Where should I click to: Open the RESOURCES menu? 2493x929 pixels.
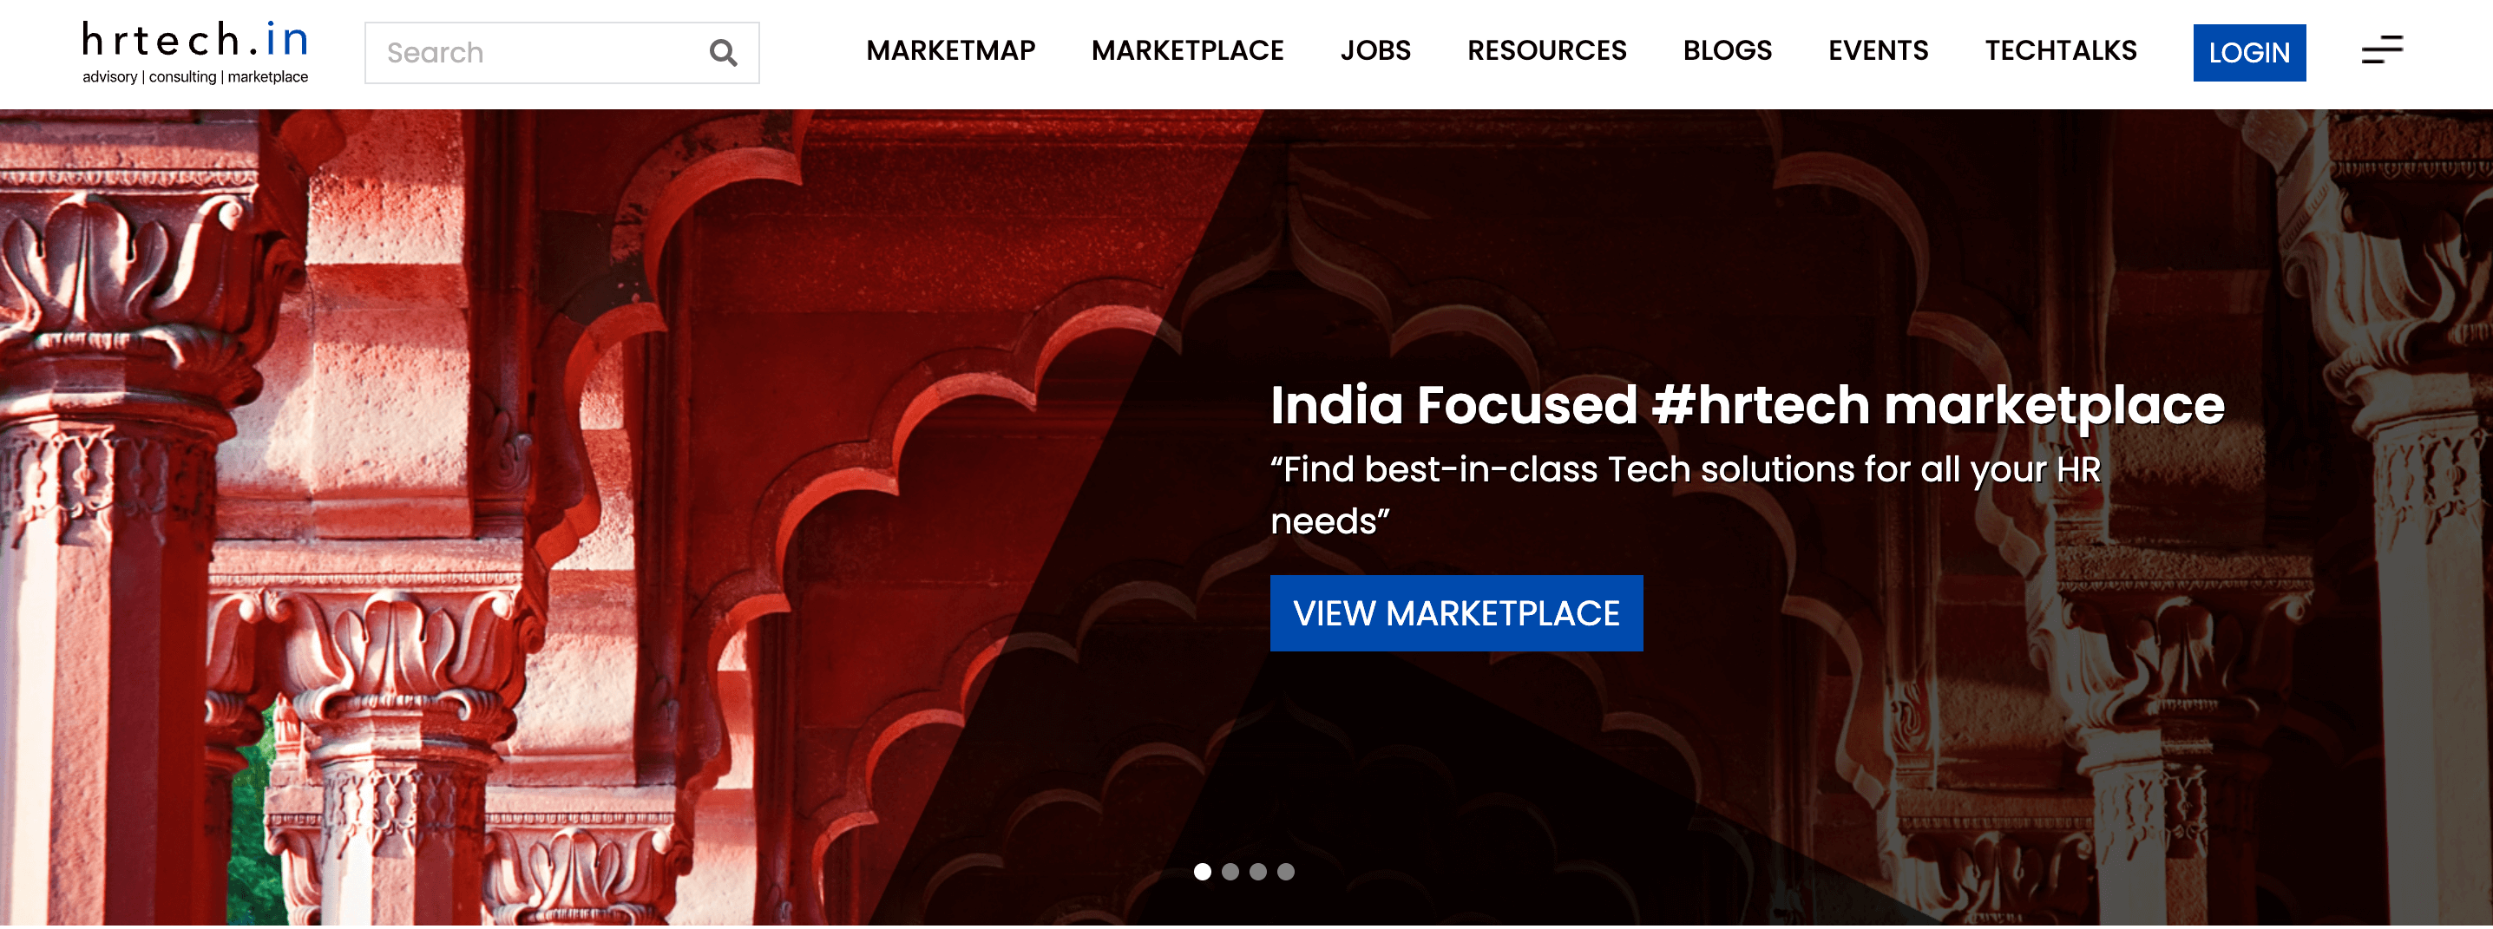[1546, 50]
